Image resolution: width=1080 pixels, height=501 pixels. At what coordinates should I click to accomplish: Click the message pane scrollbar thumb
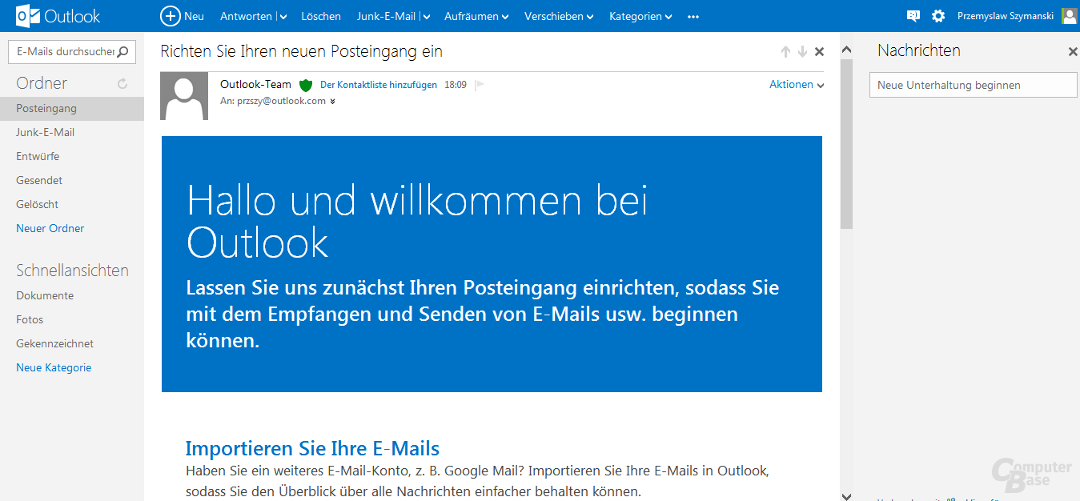(846, 143)
